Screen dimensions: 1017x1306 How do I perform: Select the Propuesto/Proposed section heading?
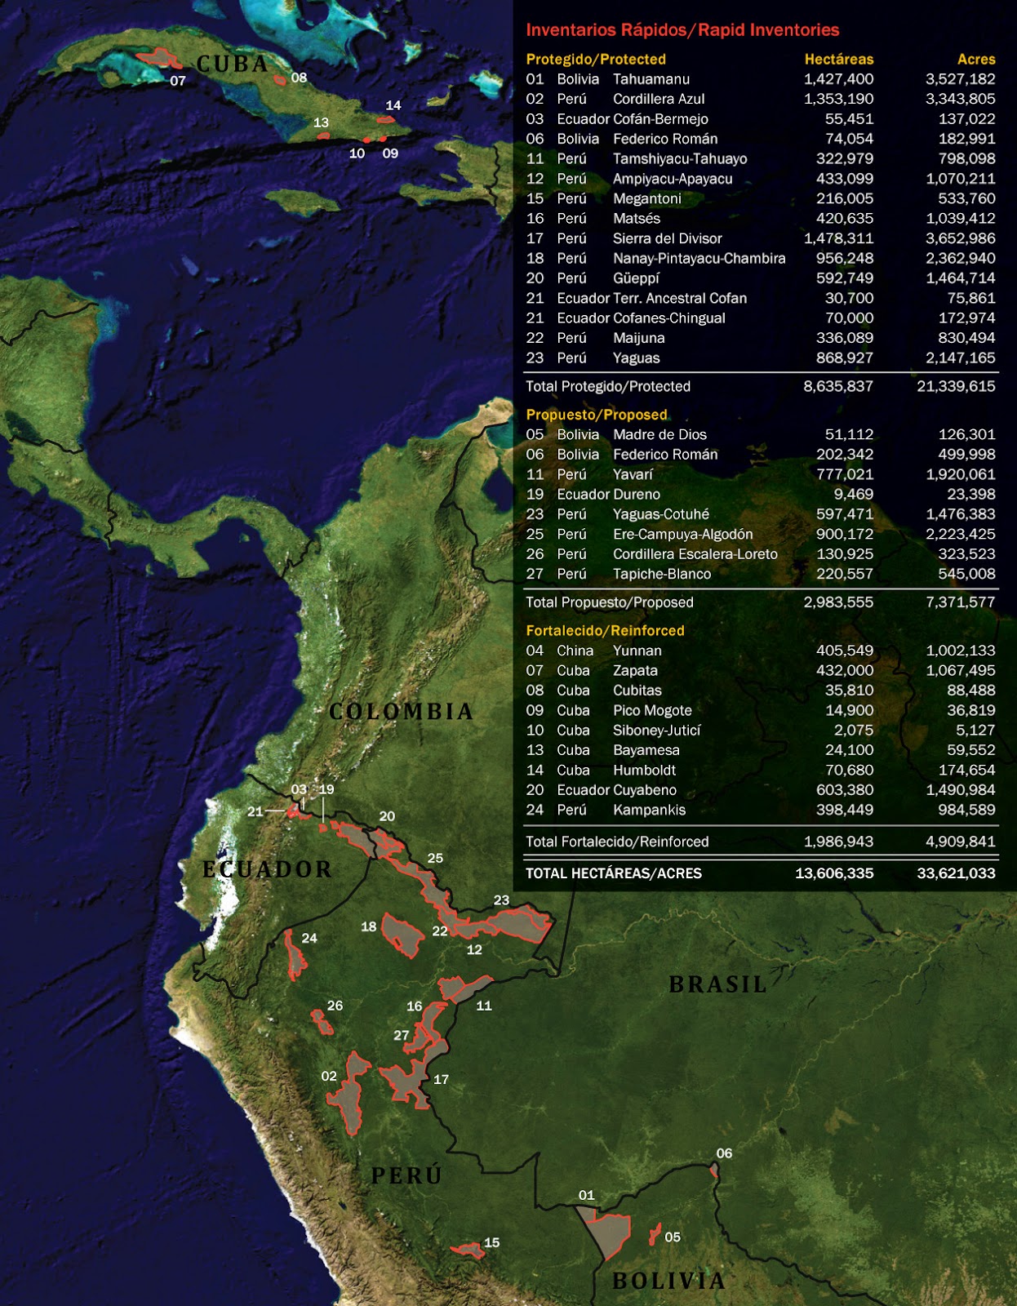click(x=597, y=415)
